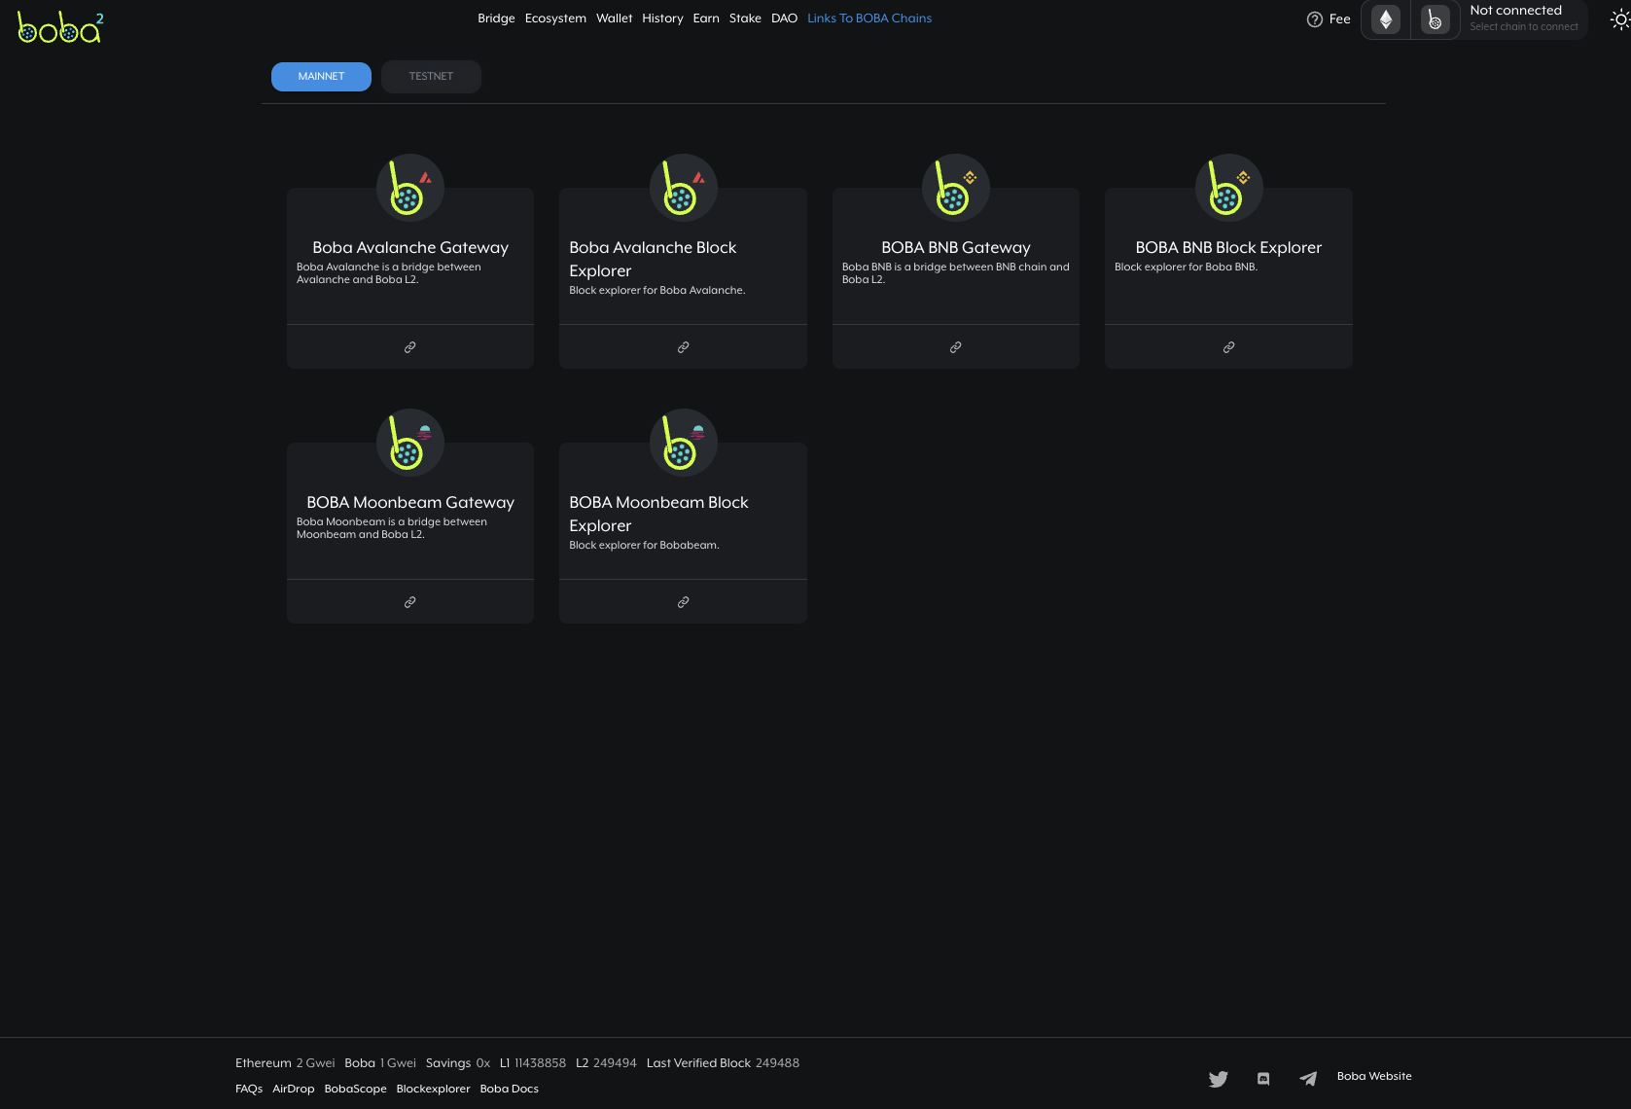Open BOBA BNB Block Explorer link icon

click(1229, 347)
